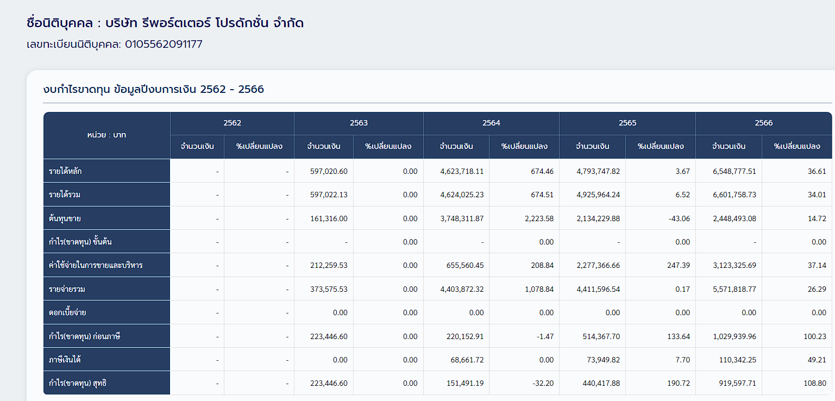The height and width of the screenshot is (401, 835).
Task: Select the net profit 151,491.19
Action: (464, 383)
